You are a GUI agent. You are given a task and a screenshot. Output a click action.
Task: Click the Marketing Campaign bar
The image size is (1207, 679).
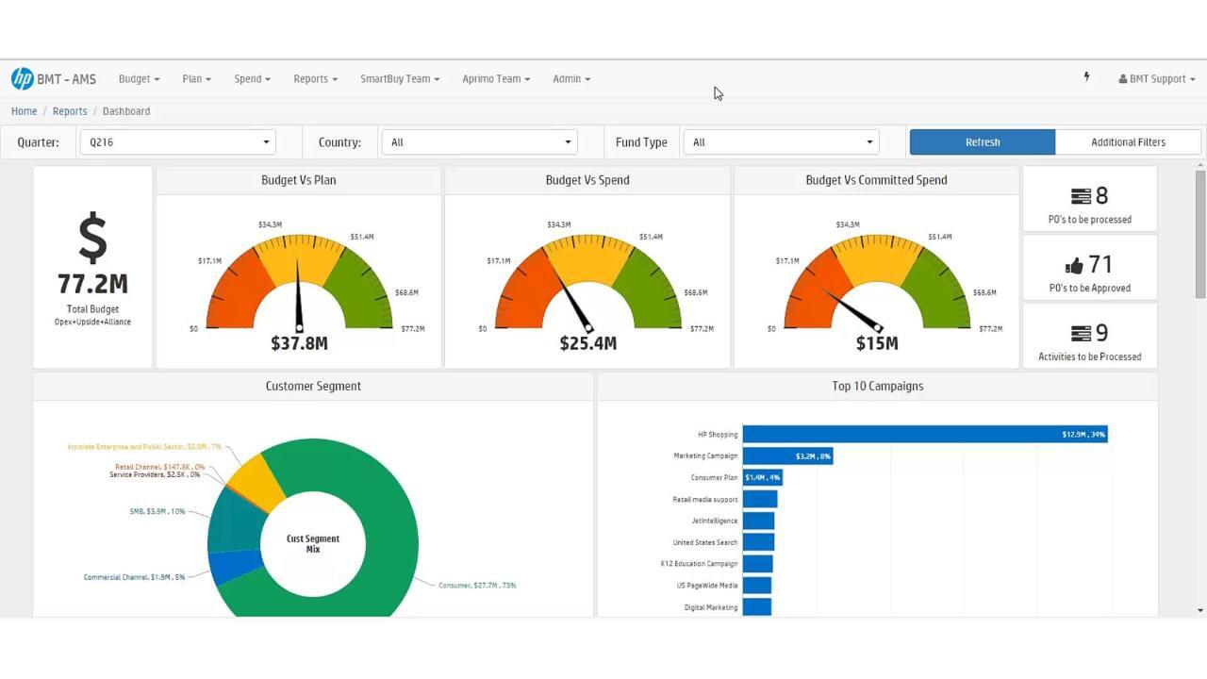787,456
